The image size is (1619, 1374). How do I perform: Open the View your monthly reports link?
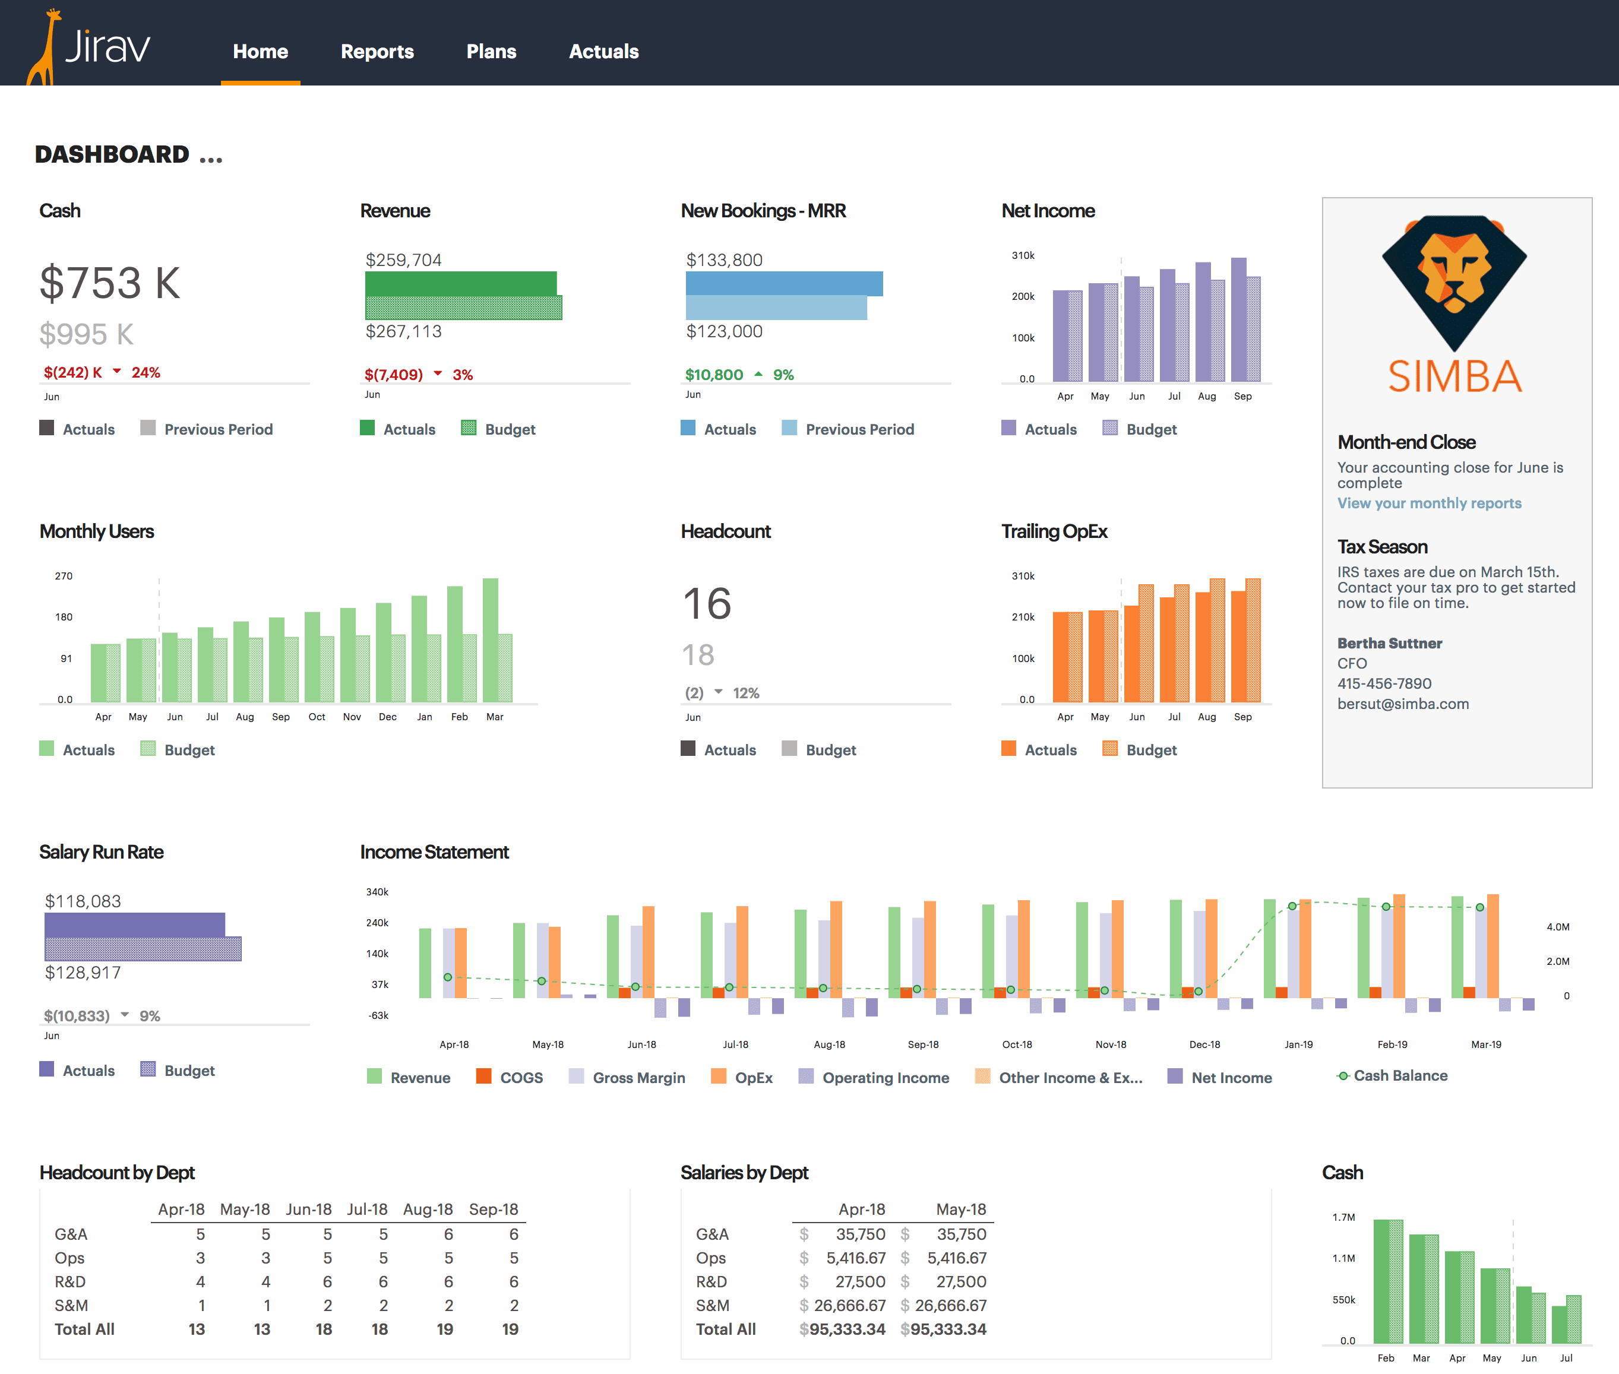1429,503
